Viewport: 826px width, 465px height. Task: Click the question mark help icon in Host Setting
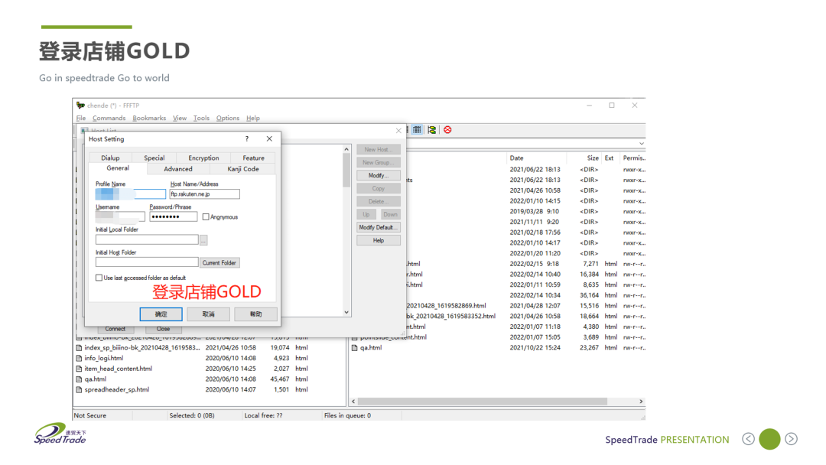[x=246, y=138]
